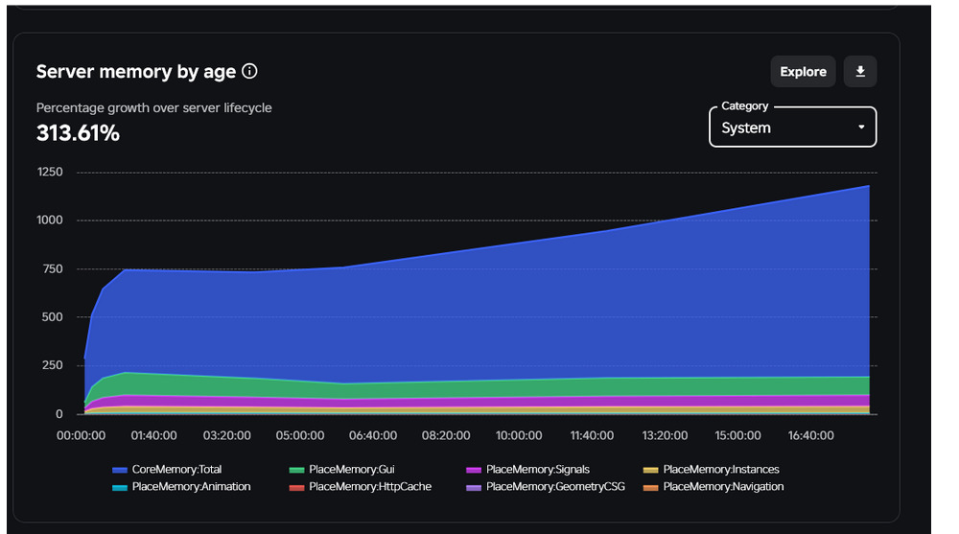Click the 500 y-axis label
Screen dimensions: 959x534
coord(53,316)
